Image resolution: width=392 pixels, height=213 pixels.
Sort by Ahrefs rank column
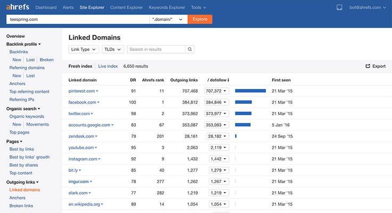point(153,80)
